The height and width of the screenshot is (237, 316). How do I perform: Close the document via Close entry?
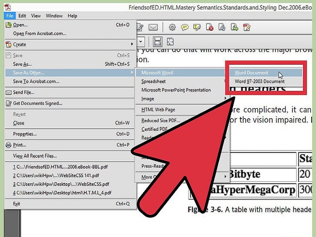pos(70,123)
